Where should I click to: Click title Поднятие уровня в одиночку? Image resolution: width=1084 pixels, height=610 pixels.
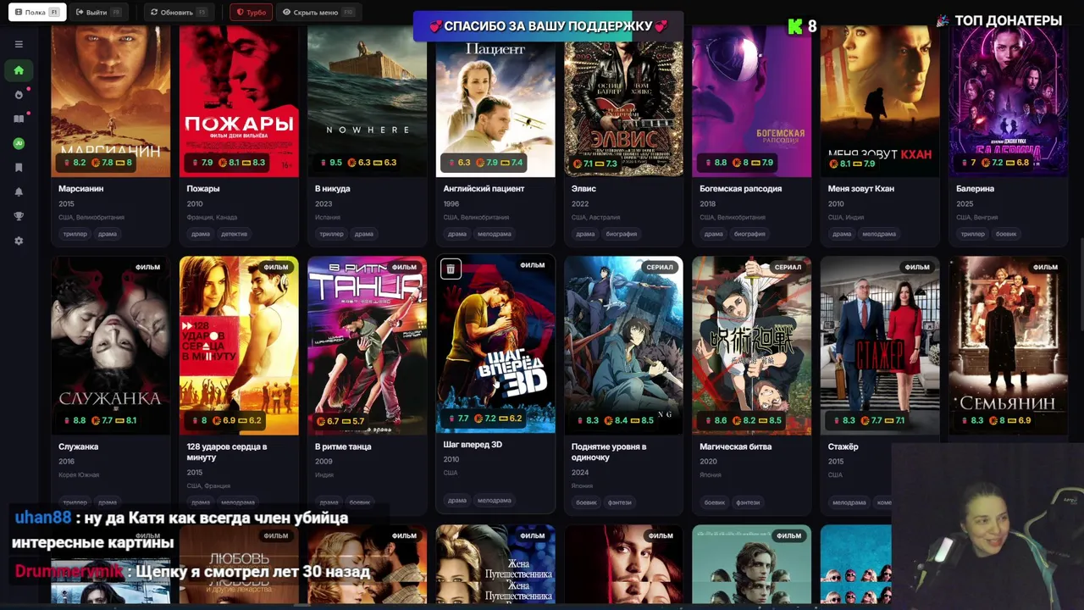609,452
